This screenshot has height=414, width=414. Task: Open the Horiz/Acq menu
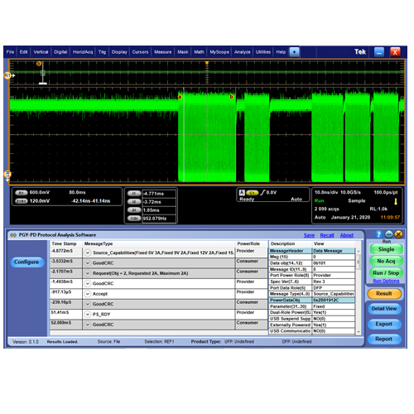coord(83,52)
